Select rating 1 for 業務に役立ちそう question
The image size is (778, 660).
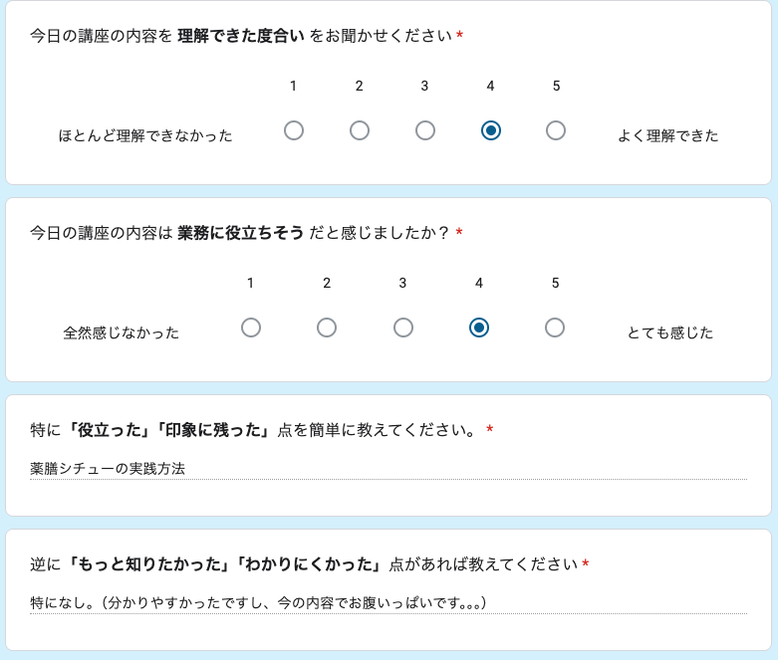click(251, 328)
